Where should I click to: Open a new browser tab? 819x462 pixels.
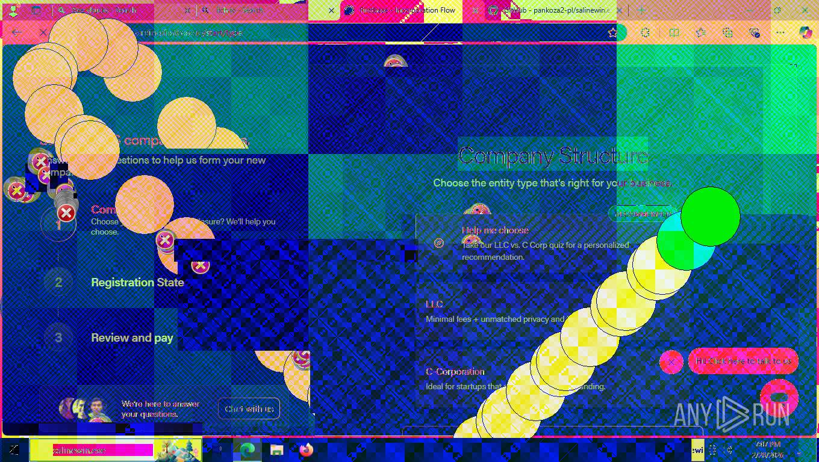click(x=641, y=10)
